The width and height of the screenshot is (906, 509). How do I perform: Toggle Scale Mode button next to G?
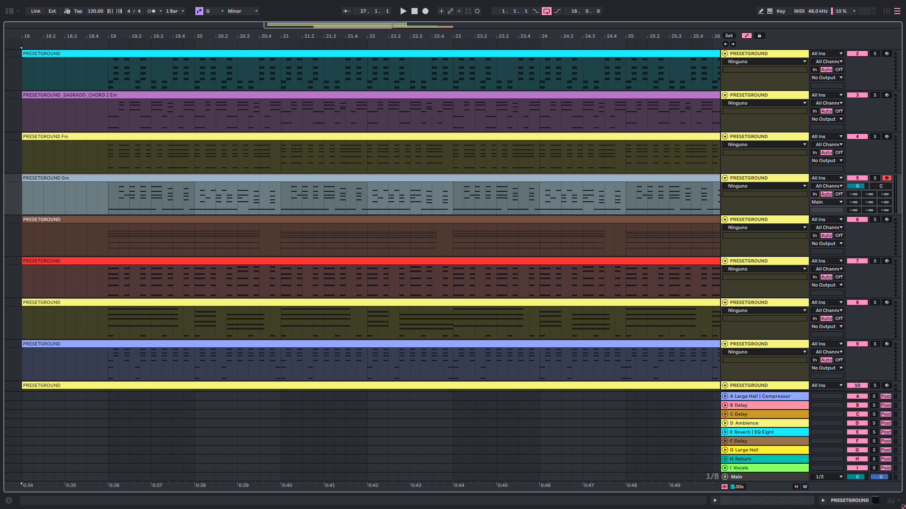(x=199, y=11)
